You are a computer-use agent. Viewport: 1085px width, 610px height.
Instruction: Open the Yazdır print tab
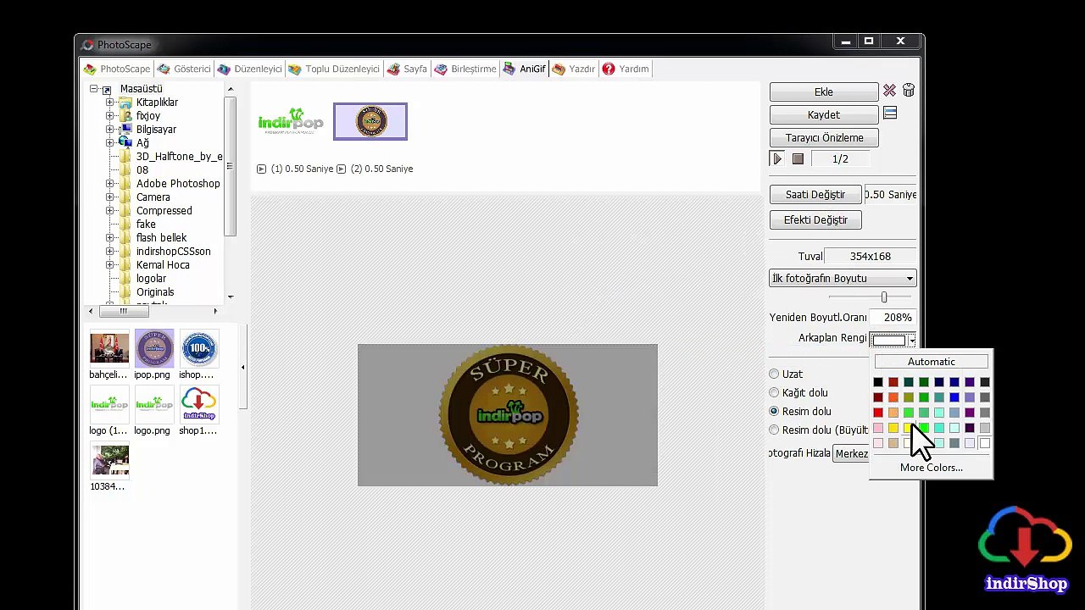coord(574,69)
